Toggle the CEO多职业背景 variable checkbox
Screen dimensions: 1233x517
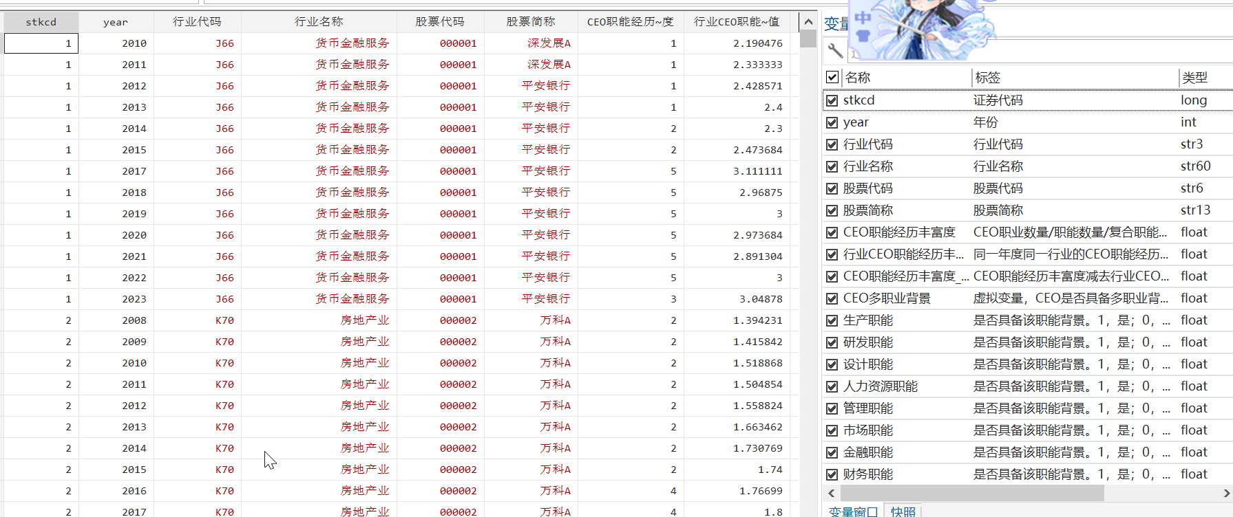click(832, 298)
